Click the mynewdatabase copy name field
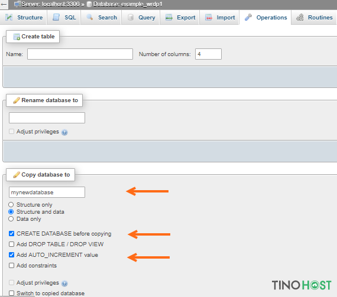 click(47, 192)
